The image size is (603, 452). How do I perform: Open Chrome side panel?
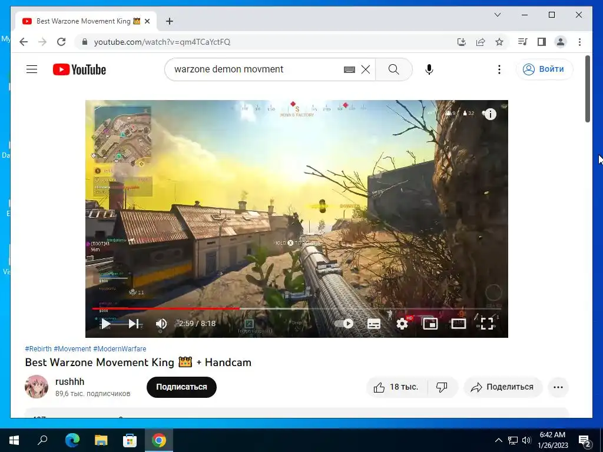coord(542,42)
